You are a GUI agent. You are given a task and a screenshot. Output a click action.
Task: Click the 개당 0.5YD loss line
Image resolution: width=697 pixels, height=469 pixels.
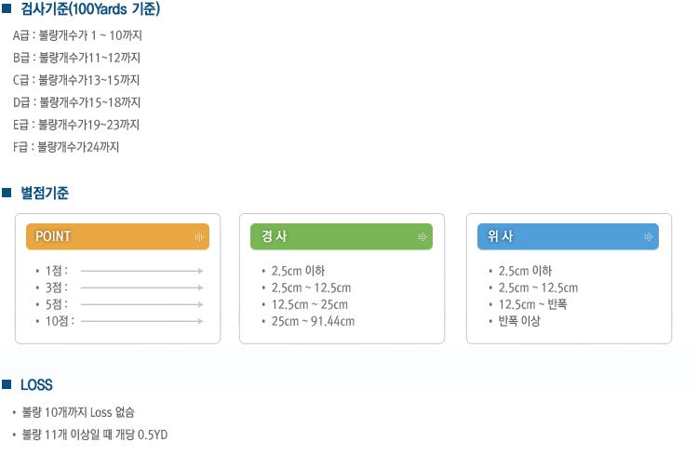point(95,435)
